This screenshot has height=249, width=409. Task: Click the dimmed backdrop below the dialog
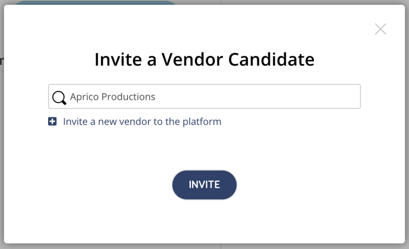point(204,247)
